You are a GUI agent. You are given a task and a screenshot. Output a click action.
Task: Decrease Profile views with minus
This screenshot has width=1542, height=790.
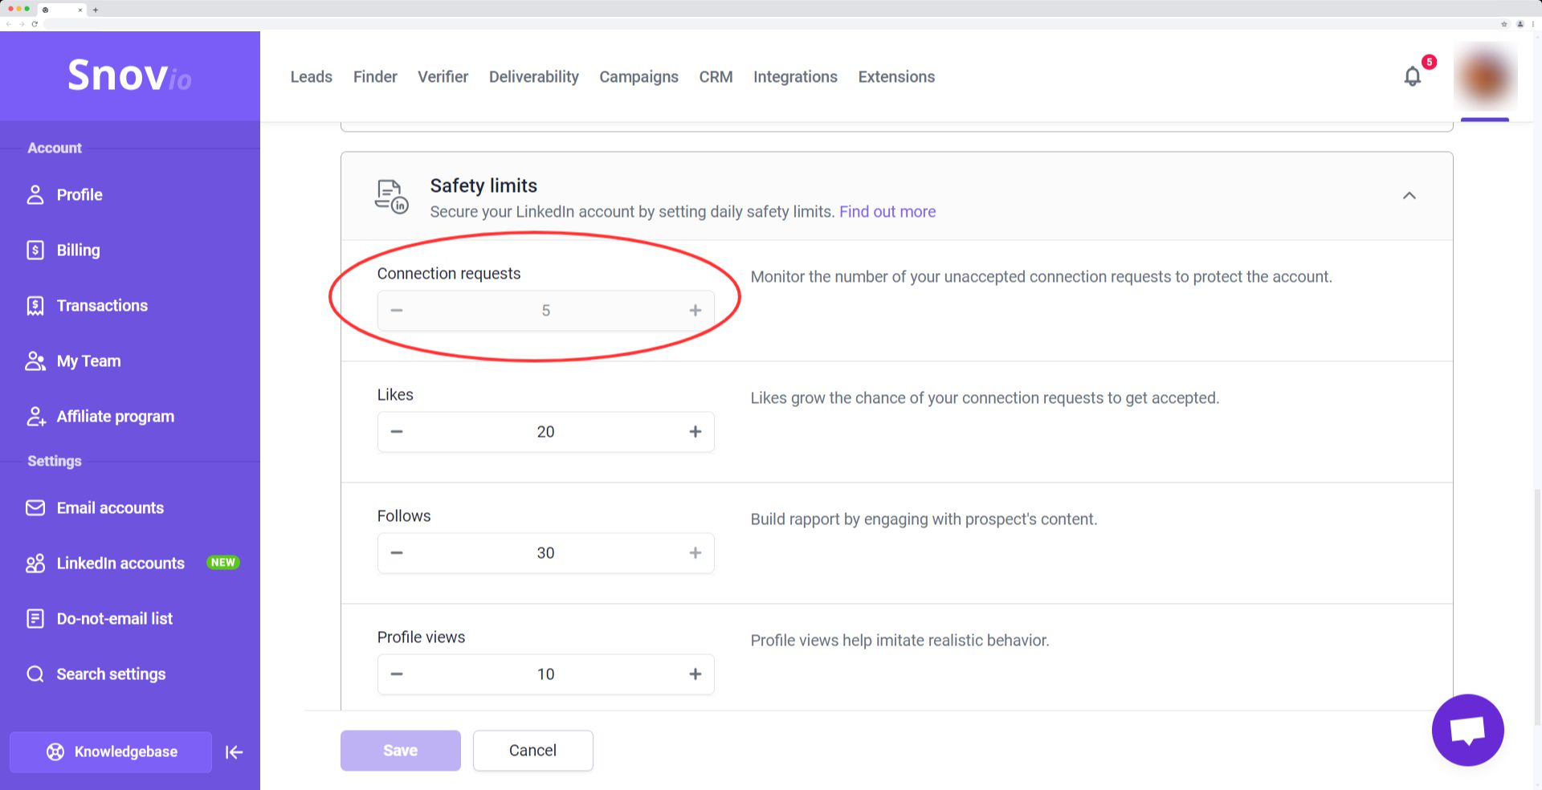coord(397,674)
